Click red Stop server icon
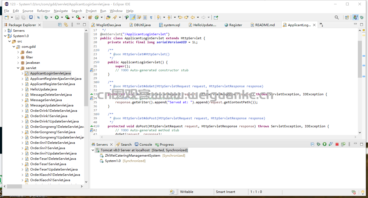 point(337,144)
